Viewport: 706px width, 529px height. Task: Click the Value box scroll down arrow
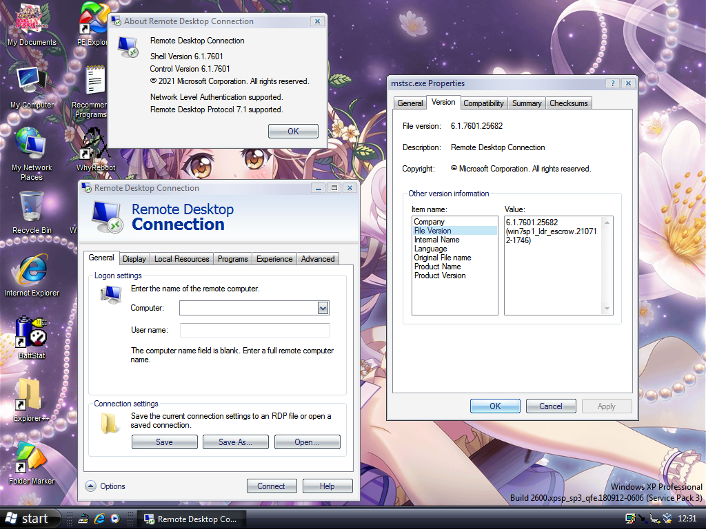pyautogui.click(x=607, y=309)
